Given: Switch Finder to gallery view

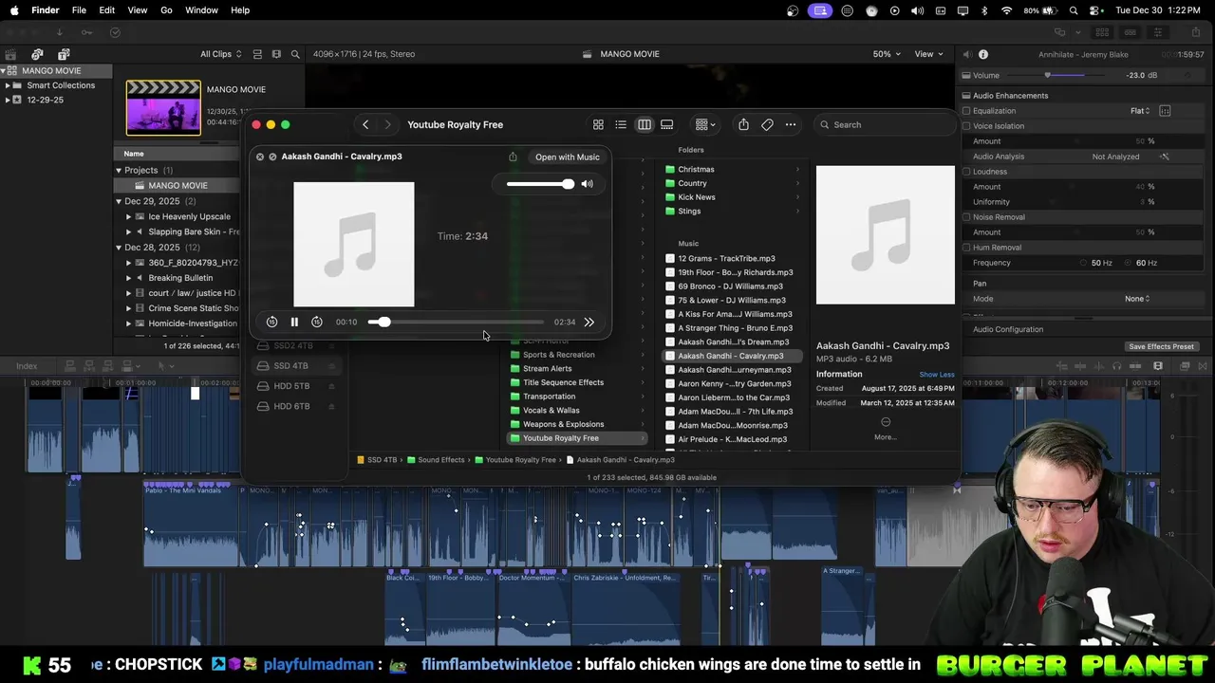Looking at the screenshot, I should 667,124.
